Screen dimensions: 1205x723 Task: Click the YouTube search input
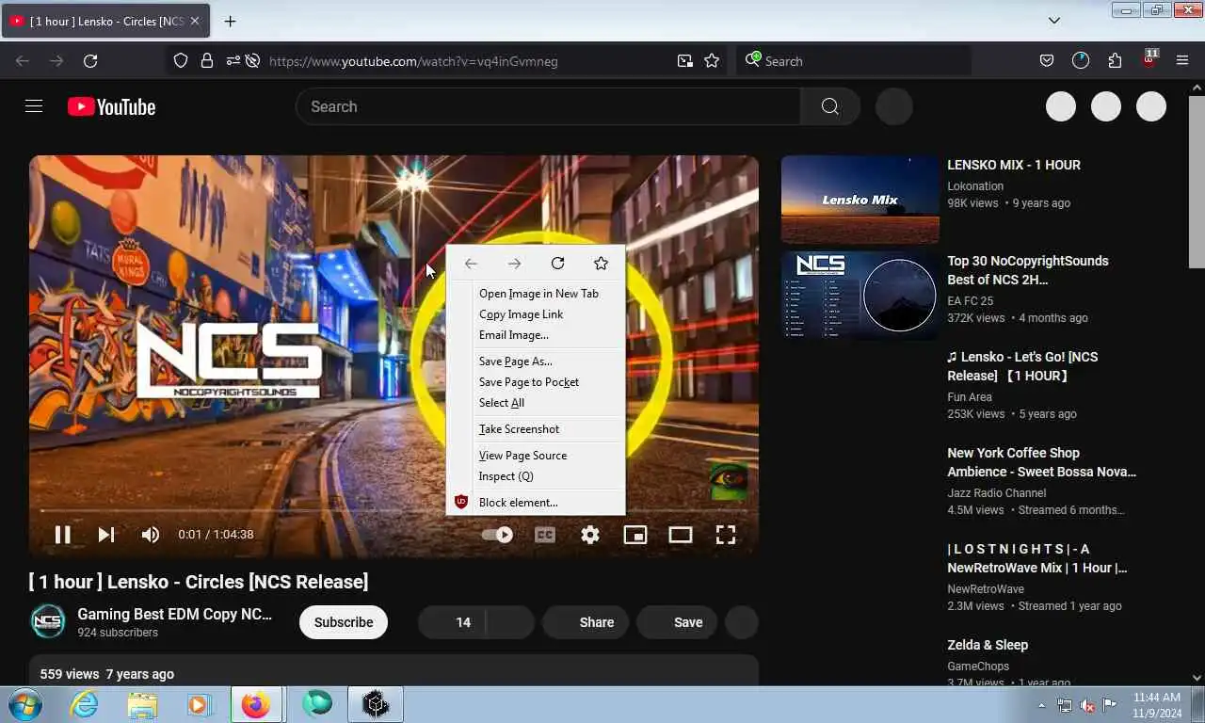[548, 106]
